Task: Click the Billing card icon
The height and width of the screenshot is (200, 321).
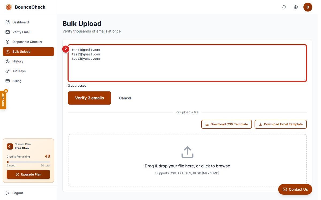Action: coord(7,81)
